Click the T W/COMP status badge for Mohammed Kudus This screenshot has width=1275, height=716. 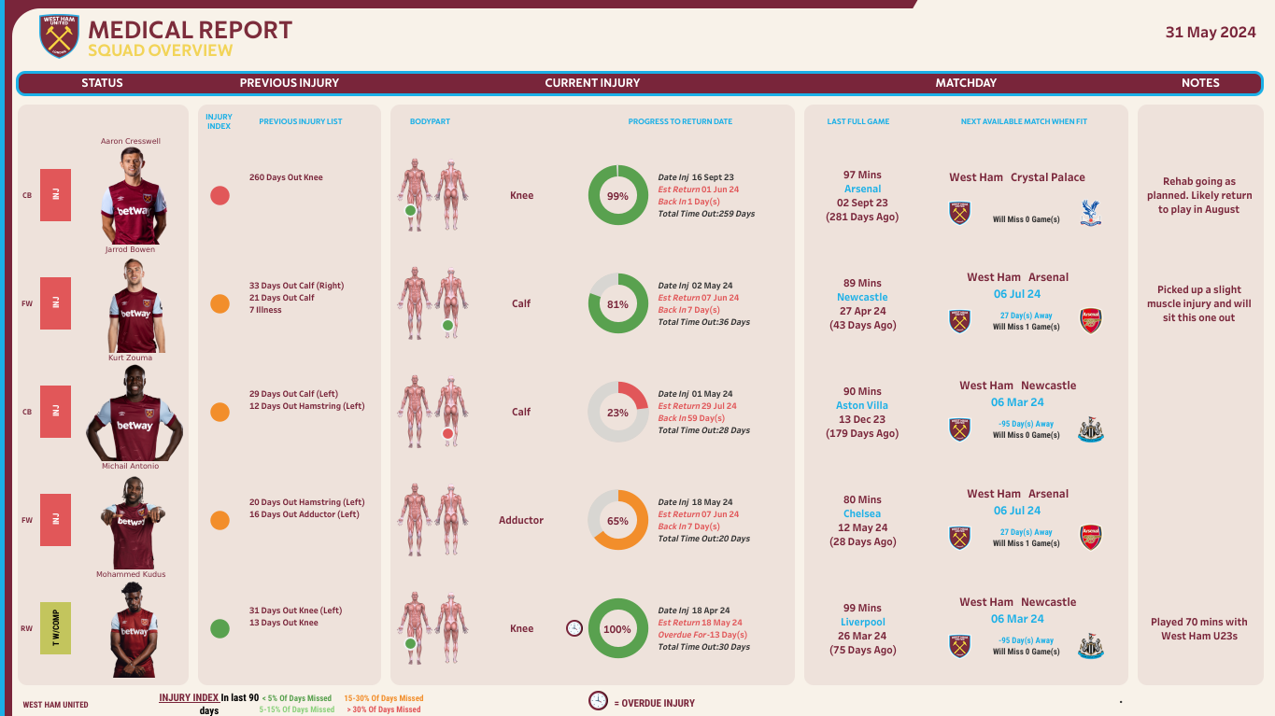pyautogui.click(x=55, y=628)
